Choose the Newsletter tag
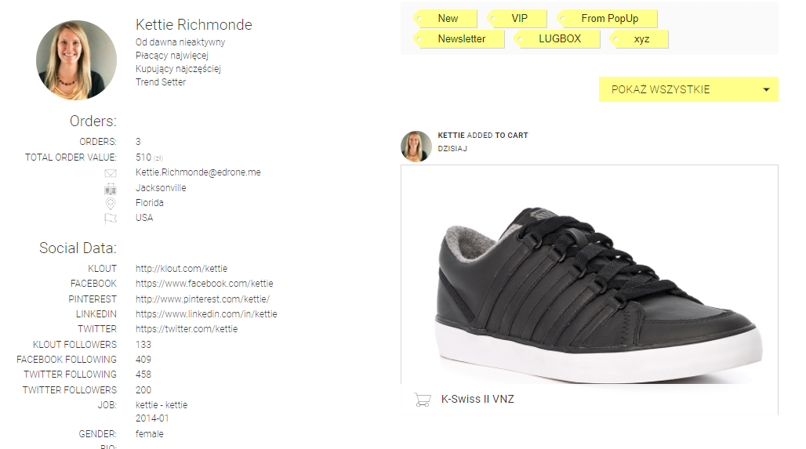 461,38
